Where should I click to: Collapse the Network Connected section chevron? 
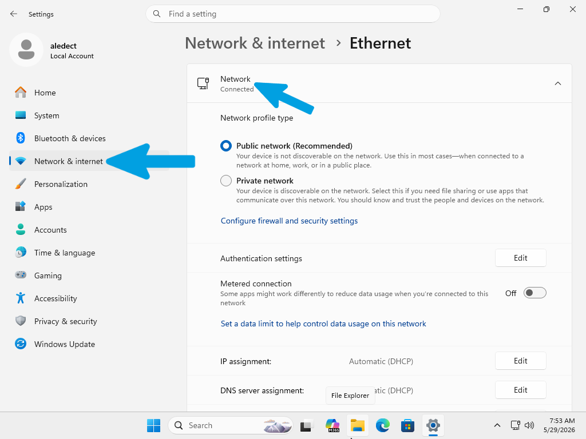(x=557, y=83)
